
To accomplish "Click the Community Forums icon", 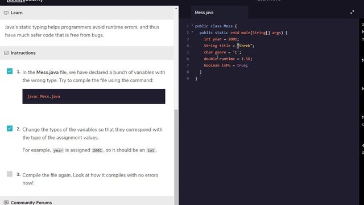I will (x=6, y=203).
